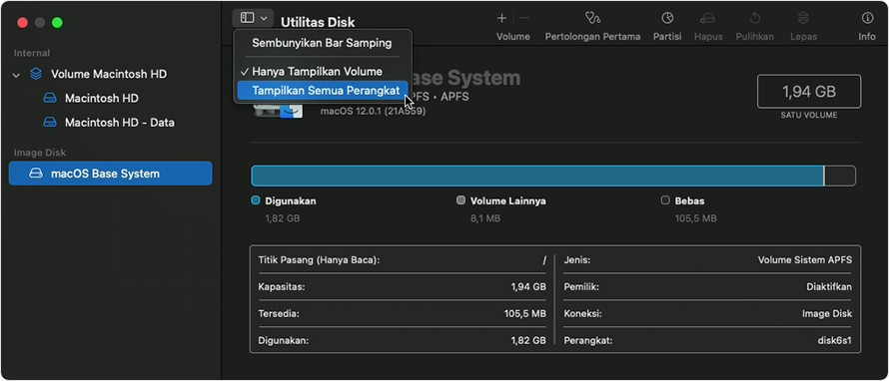Run Pertolongan Pertama first aid stethoscope icon
This screenshot has width=889, height=381.
tap(592, 18)
